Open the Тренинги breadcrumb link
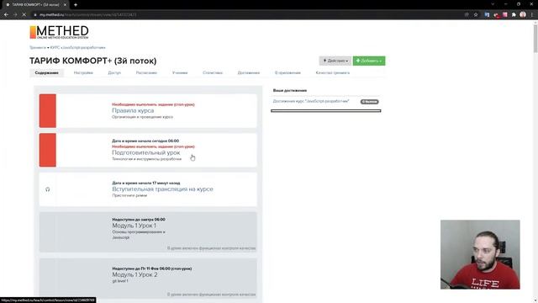 37,47
